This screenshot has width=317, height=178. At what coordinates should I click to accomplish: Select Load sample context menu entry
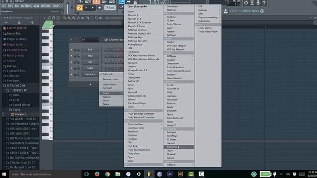111,85
